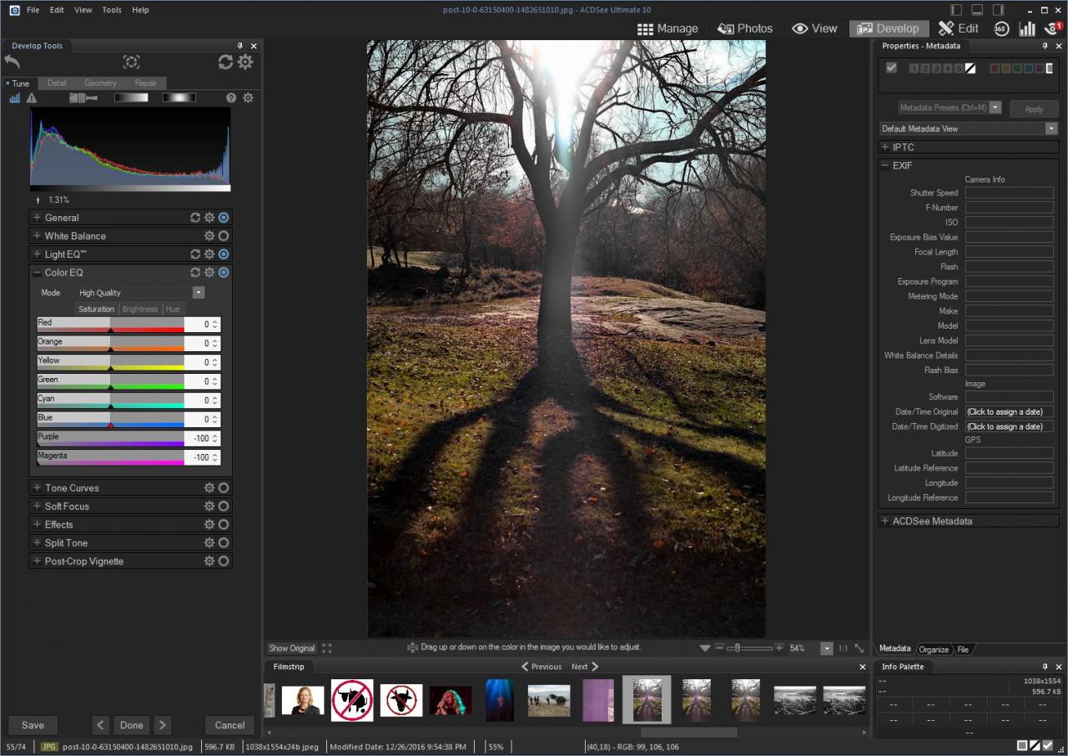Select the develop brush tool icon
This screenshot has width=1068, height=756.
[x=83, y=98]
